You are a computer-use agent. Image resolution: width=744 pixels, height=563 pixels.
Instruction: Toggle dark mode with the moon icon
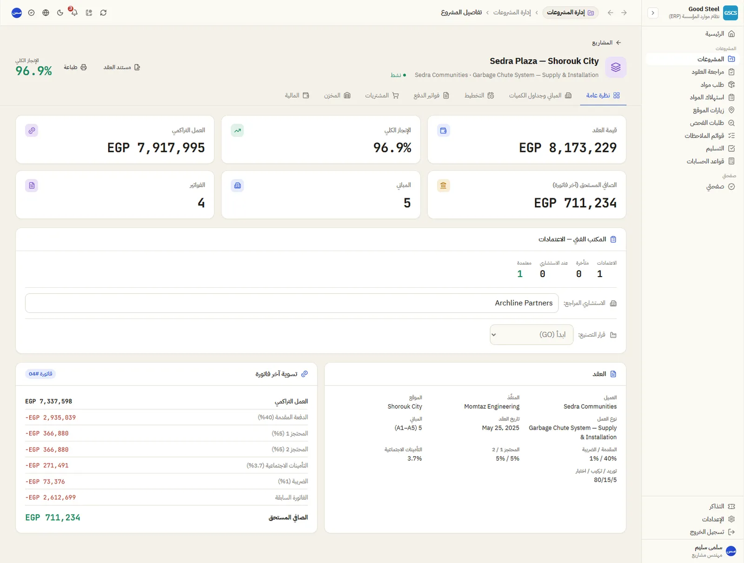[60, 13]
